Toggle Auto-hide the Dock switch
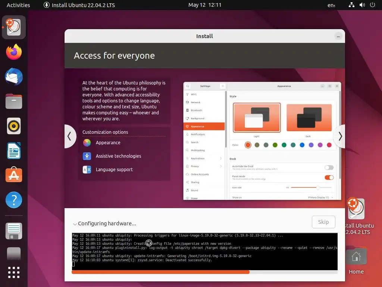The height and width of the screenshot is (287, 382). (329, 167)
